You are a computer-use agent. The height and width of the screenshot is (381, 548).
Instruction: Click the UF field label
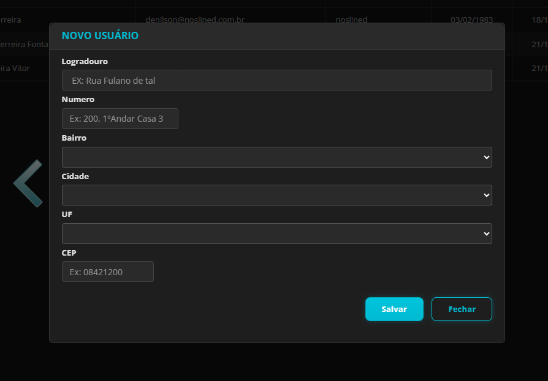pos(67,215)
